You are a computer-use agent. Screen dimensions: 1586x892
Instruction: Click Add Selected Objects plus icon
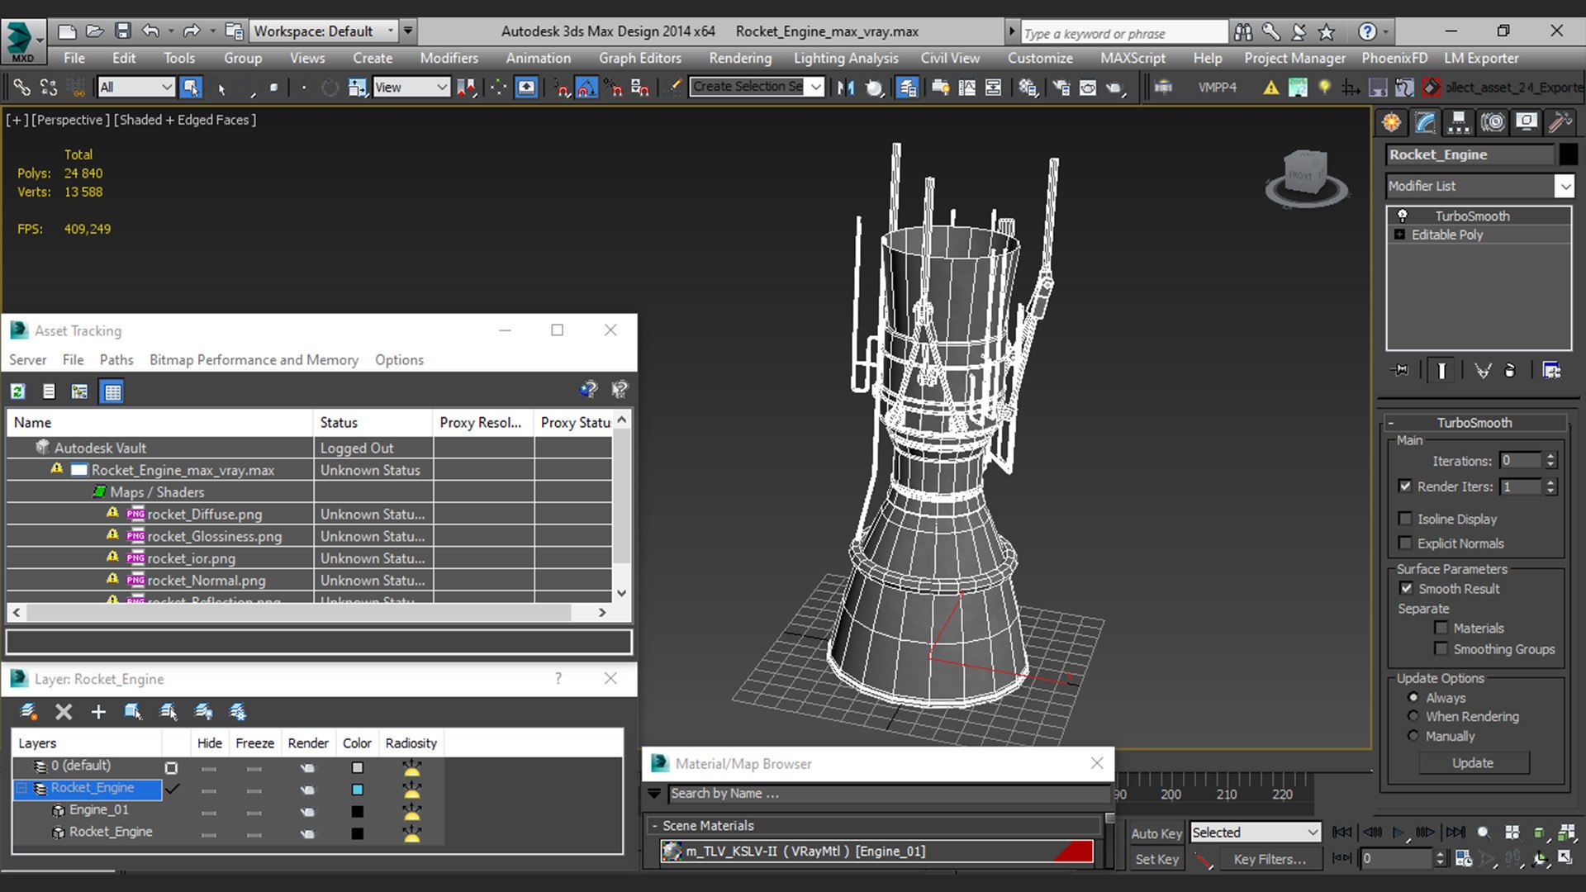click(98, 711)
